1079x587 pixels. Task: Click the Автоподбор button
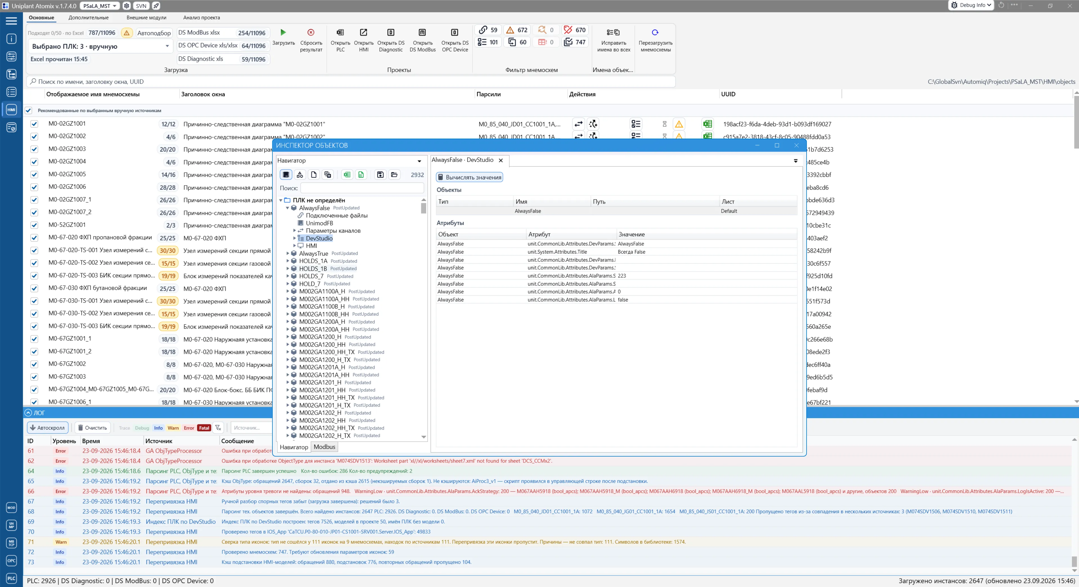click(154, 33)
